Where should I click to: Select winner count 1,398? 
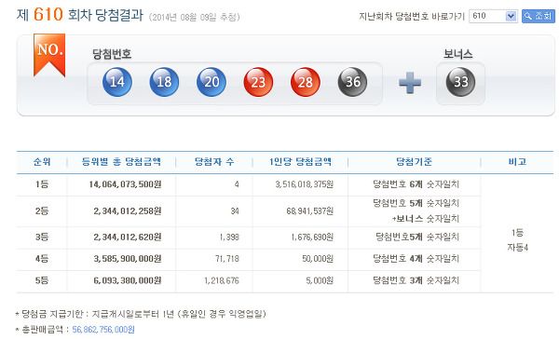(x=229, y=237)
